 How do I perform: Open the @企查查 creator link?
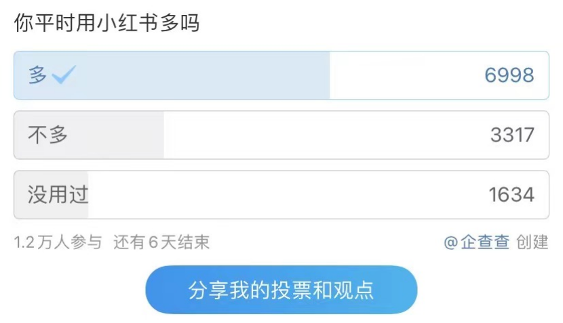point(476,242)
